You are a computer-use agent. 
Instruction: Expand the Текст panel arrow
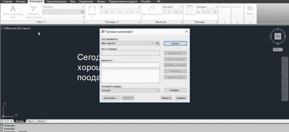45,22
